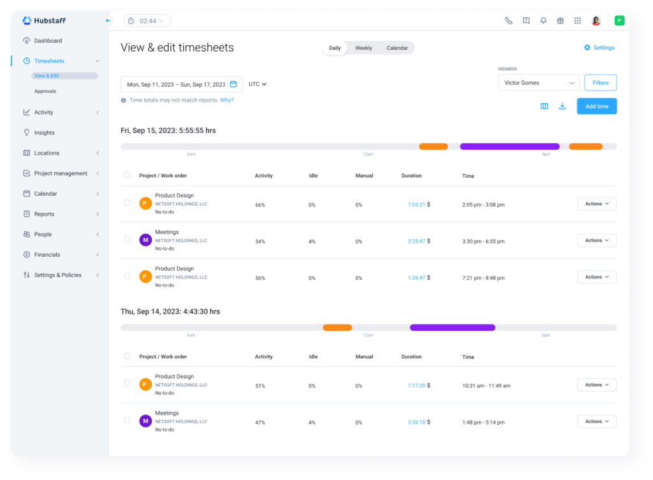This screenshot has height=480, width=653.
Task: Check the Product Design 10:31 am entry checkbox
Action: point(127,384)
